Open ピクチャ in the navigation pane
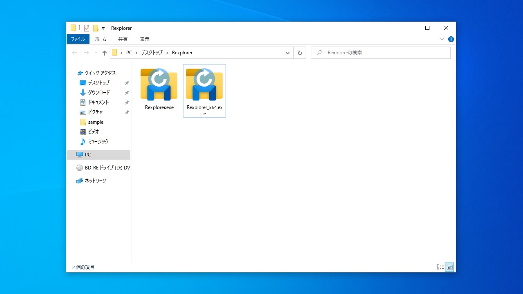The height and width of the screenshot is (294, 523). click(x=96, y=112)
